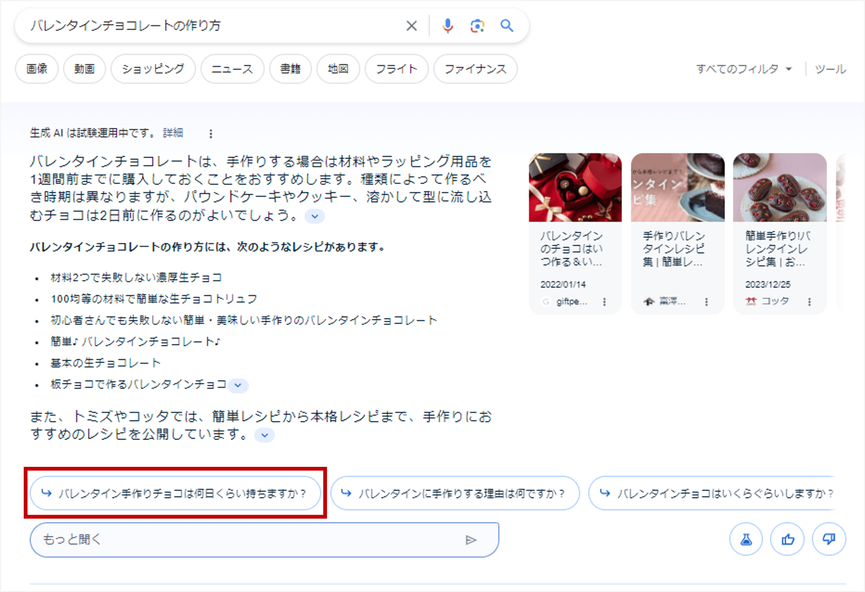Expand the 板チョコ bullet item chevron
865x592 pixels.
click(x=237, y=386)
